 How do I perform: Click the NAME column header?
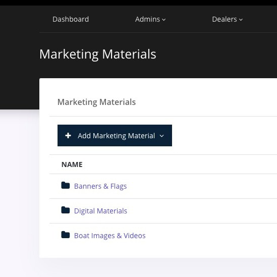click(x=72, y=164)
